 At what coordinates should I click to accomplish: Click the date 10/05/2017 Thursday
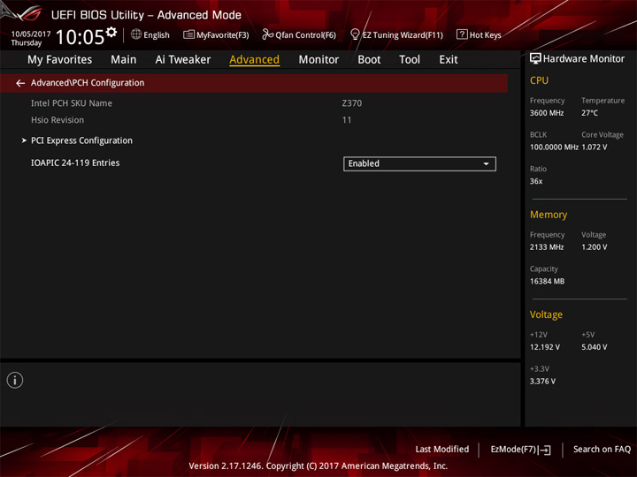(30, 38)
